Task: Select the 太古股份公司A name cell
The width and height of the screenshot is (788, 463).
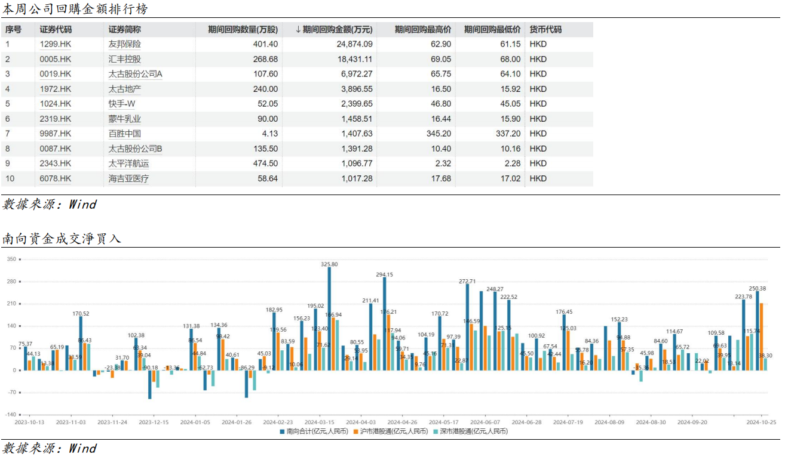Action: pos(136,74)
